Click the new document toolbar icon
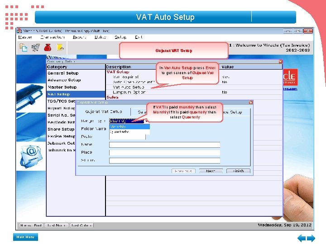The width and height of the screenshot is (326, 244). [x=23, y=47]
